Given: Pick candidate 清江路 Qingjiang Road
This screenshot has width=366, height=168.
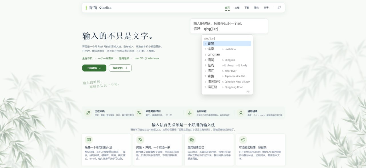Looking at the screenshot, I should click(227, 87).
